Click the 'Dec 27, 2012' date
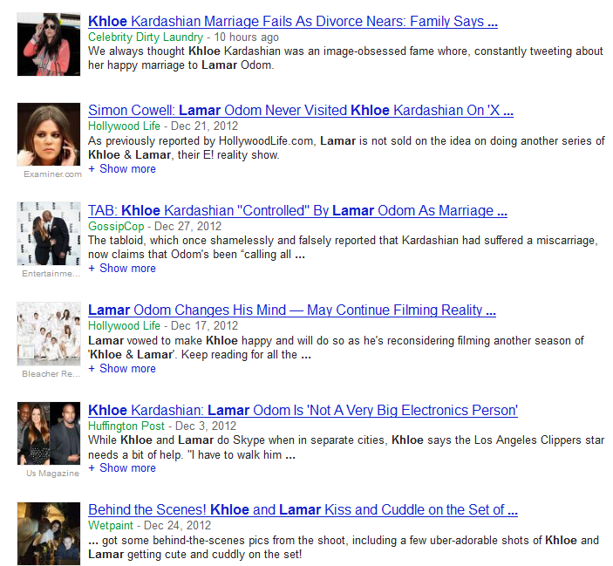Viewport: 613px width, 566px height. point(187,227)
